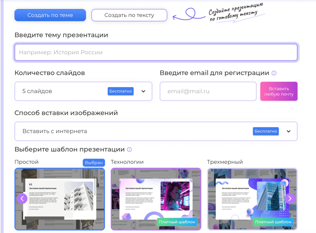Click the next templates arrow icon
The width and height of the screenshot is (316, 233).
pos(290,199)
